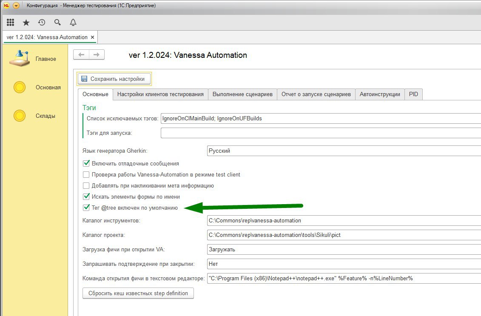The height and width of the screenshot is (316, 481).
Task: Open the Основная section icon
Action: (x=20, y=88)
